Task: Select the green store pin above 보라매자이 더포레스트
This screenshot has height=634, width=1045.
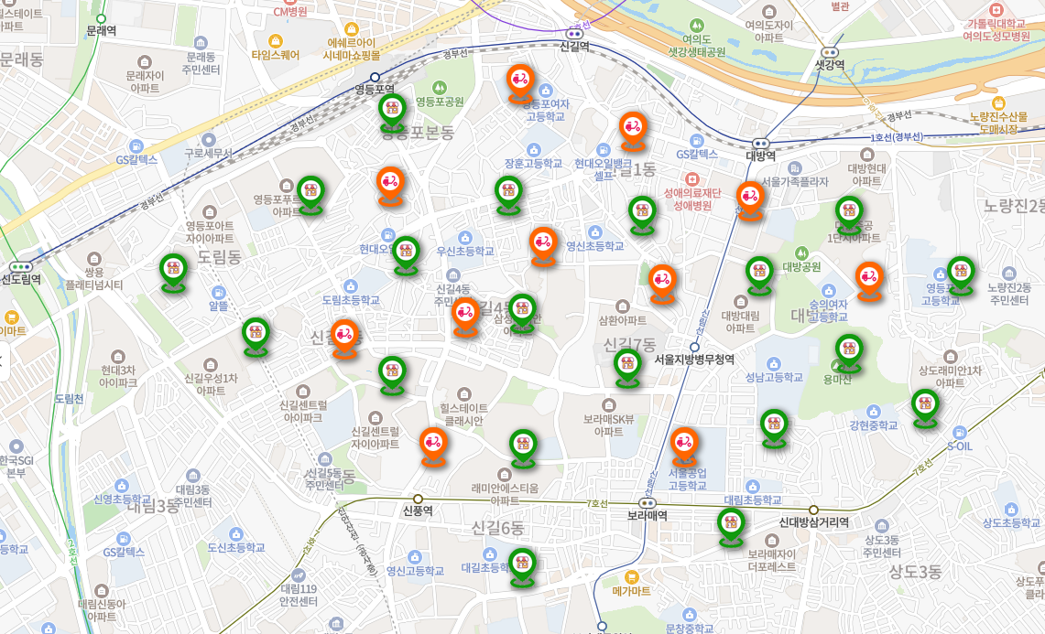Action: click(x=731, y=525)
